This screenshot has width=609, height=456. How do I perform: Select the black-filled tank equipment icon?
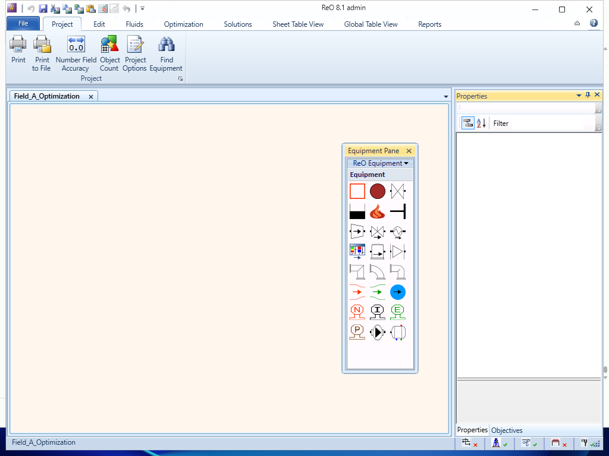point(357,211)
